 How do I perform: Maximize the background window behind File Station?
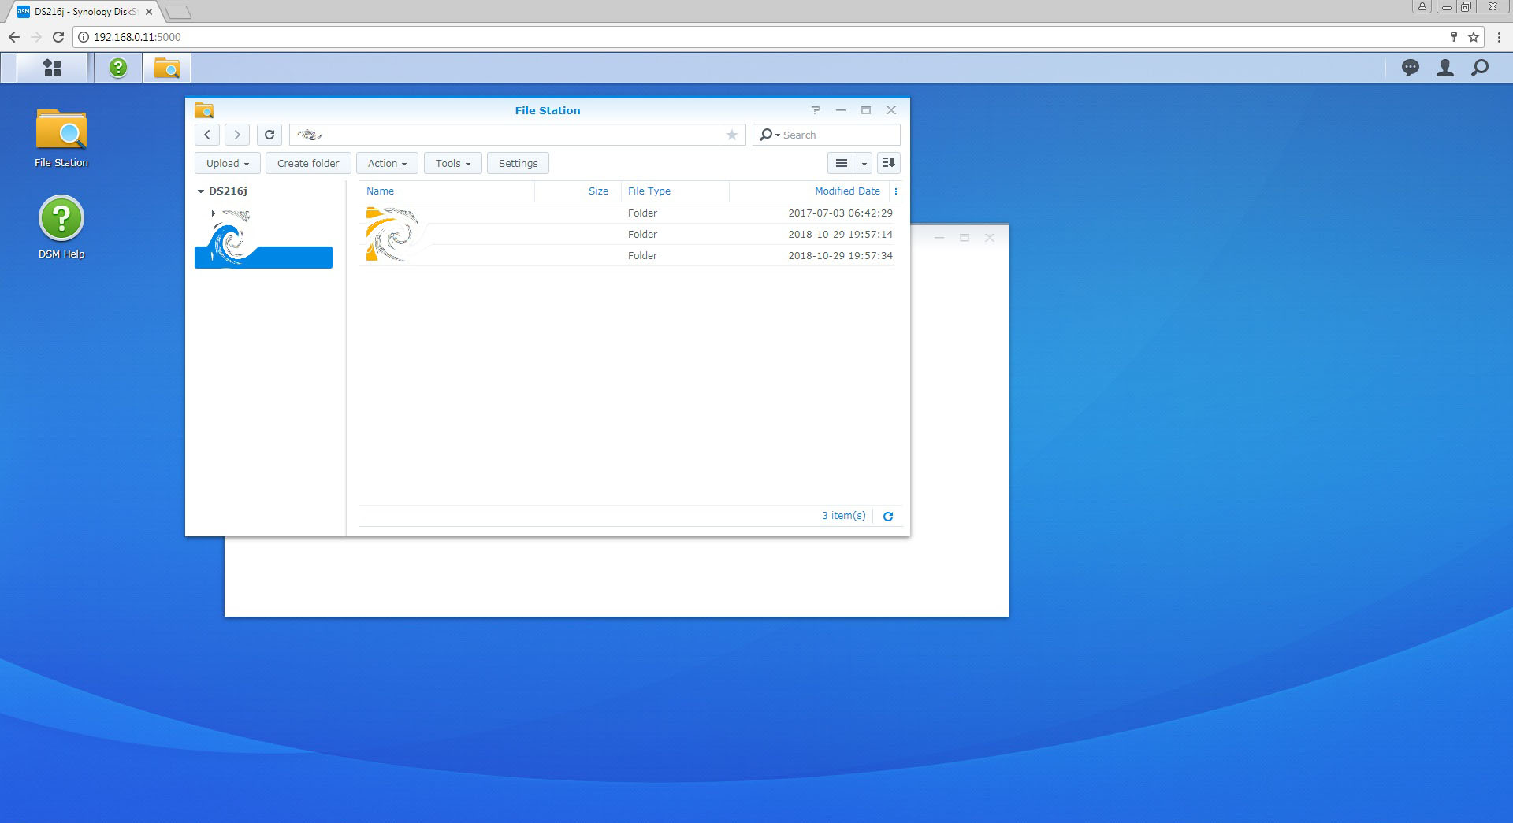tap(965, 238)
